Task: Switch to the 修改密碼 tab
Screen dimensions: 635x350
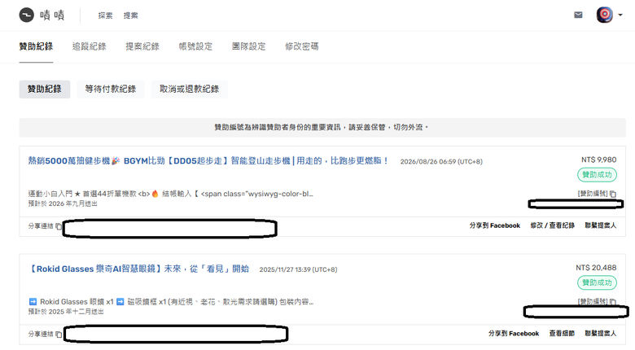Action: coord(302,46)
